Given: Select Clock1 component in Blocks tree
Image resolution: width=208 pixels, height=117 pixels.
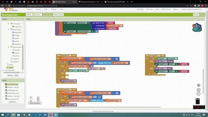Looking at the screenshot, I should pyautogui.click(x=11, y=65).
